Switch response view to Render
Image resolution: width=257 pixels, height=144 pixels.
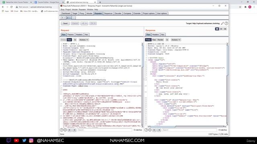(160, 40)
